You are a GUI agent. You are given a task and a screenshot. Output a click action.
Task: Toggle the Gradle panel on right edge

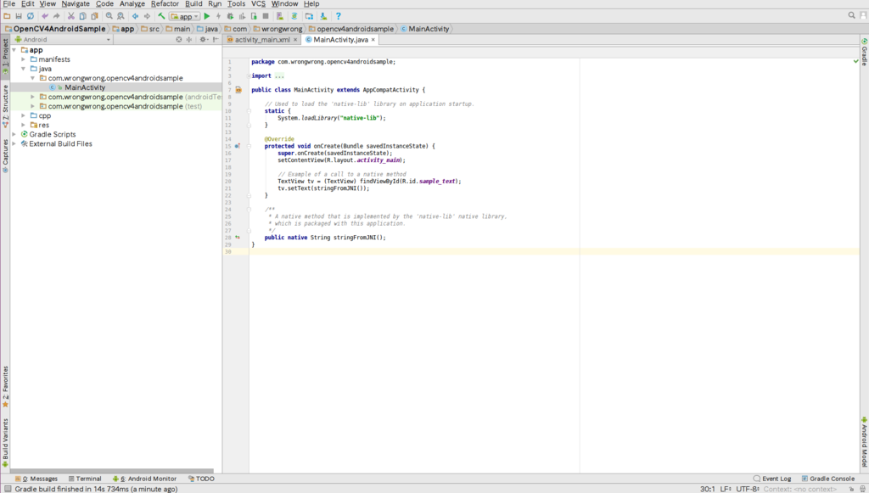(864, 53)
